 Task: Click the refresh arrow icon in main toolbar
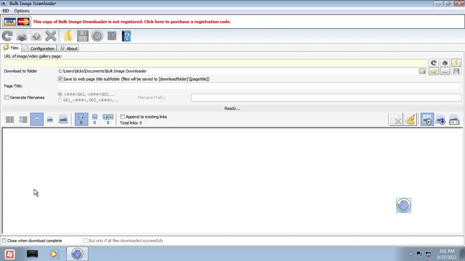point(7,36)
